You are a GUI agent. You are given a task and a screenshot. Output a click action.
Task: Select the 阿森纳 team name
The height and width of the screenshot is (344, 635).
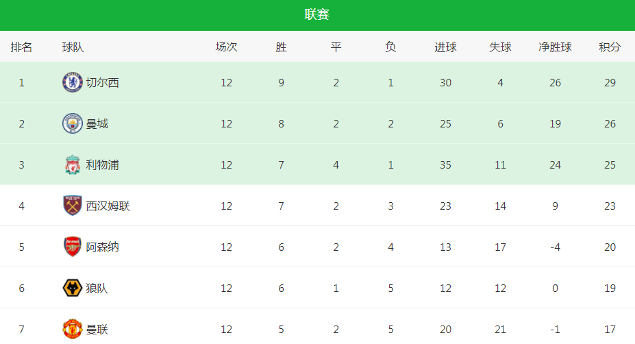103,247
